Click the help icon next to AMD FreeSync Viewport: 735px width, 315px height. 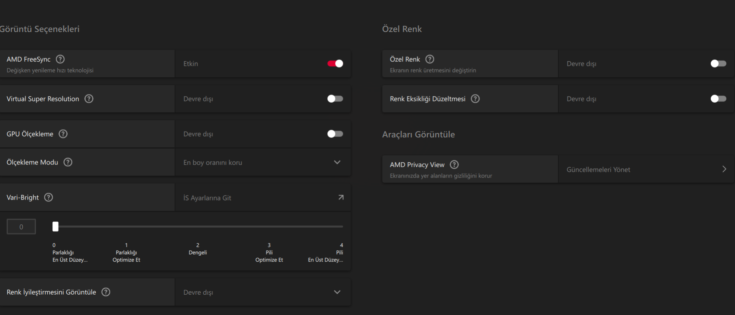click(x=60, y=59)
